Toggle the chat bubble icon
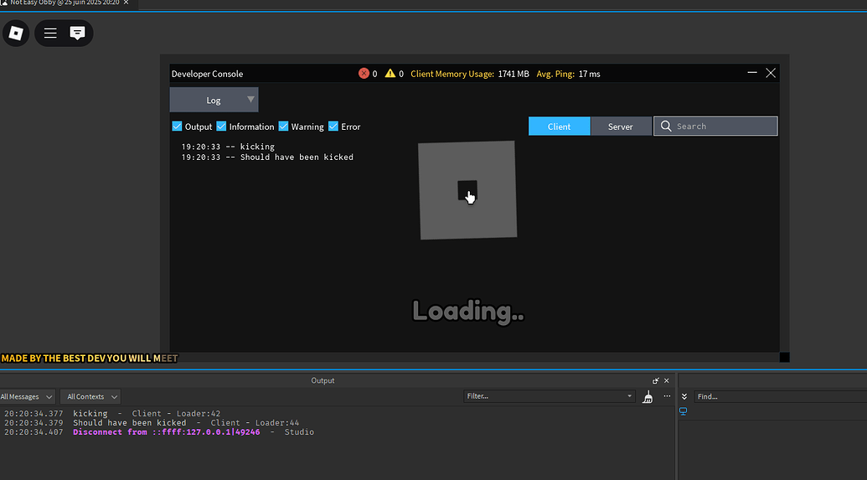 77,34
